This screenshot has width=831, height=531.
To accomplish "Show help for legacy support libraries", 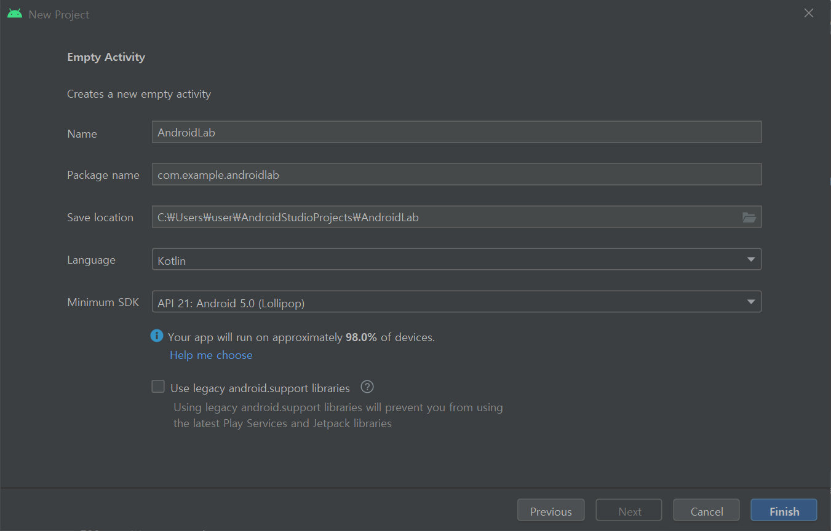I will pyautogui.click(x=367, y=387).
